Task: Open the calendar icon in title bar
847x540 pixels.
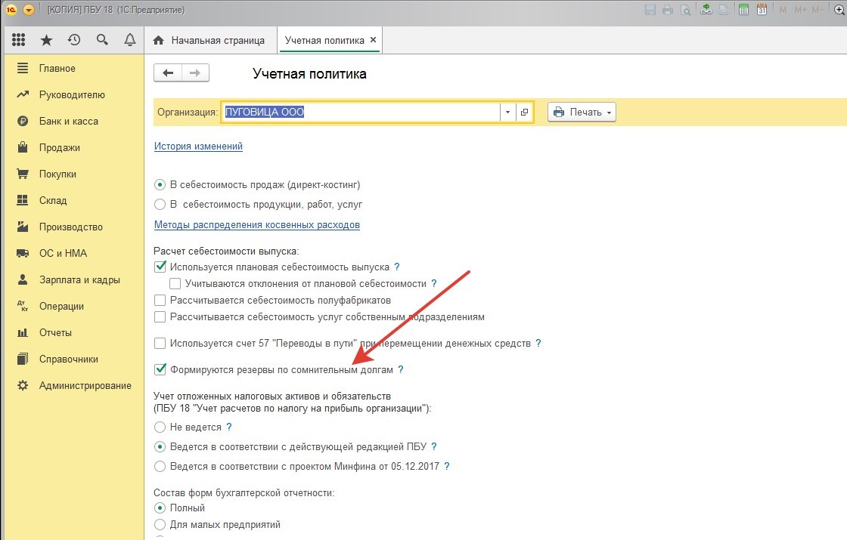Action: [762, 10]
